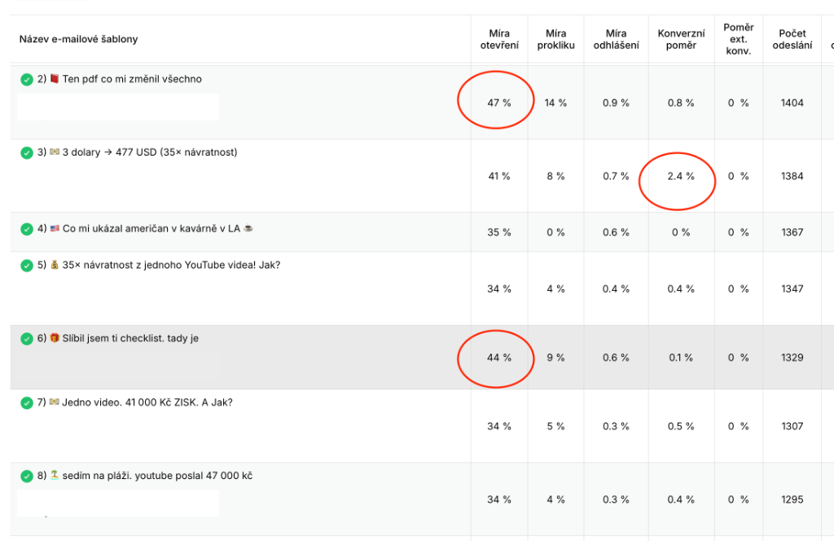Click the circled 2.4 % conversion value

[680, 176]
